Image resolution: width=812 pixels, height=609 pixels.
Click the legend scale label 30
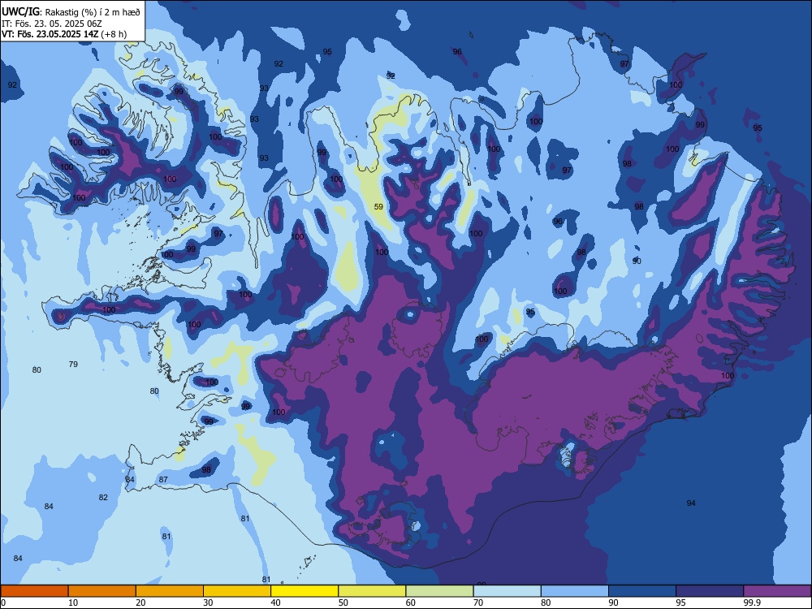click(x=208, y=603)
